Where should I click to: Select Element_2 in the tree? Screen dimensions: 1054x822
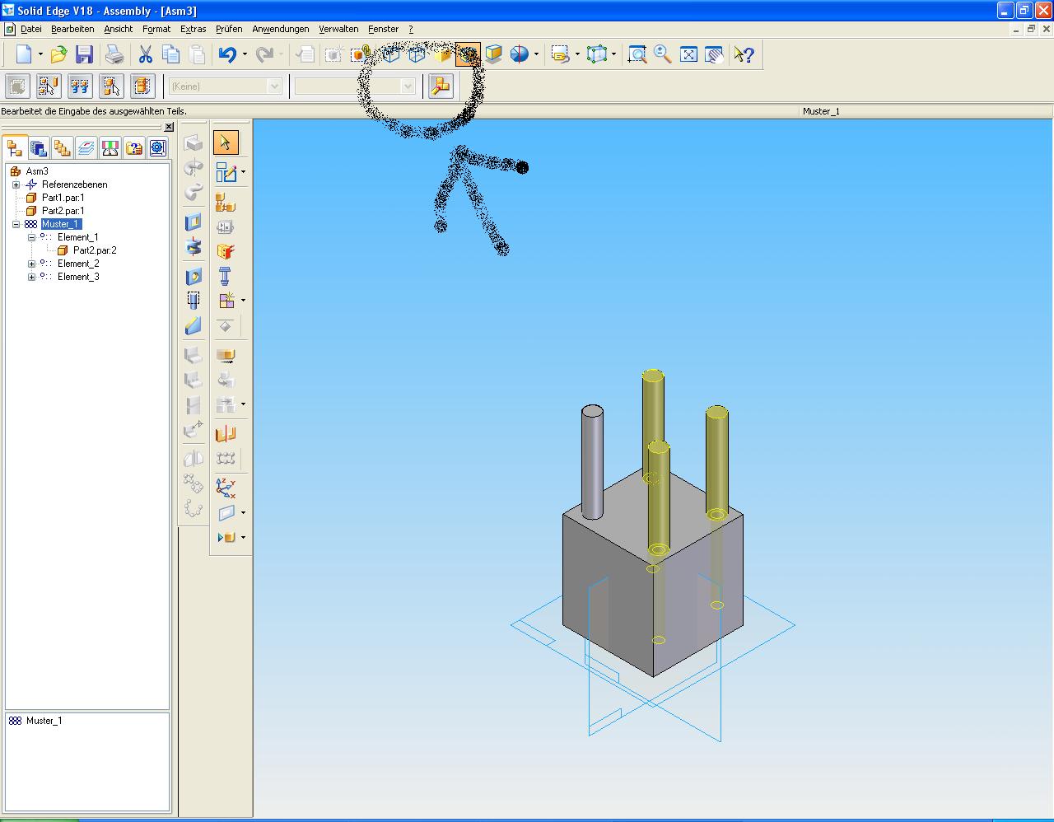pos(78,264)
